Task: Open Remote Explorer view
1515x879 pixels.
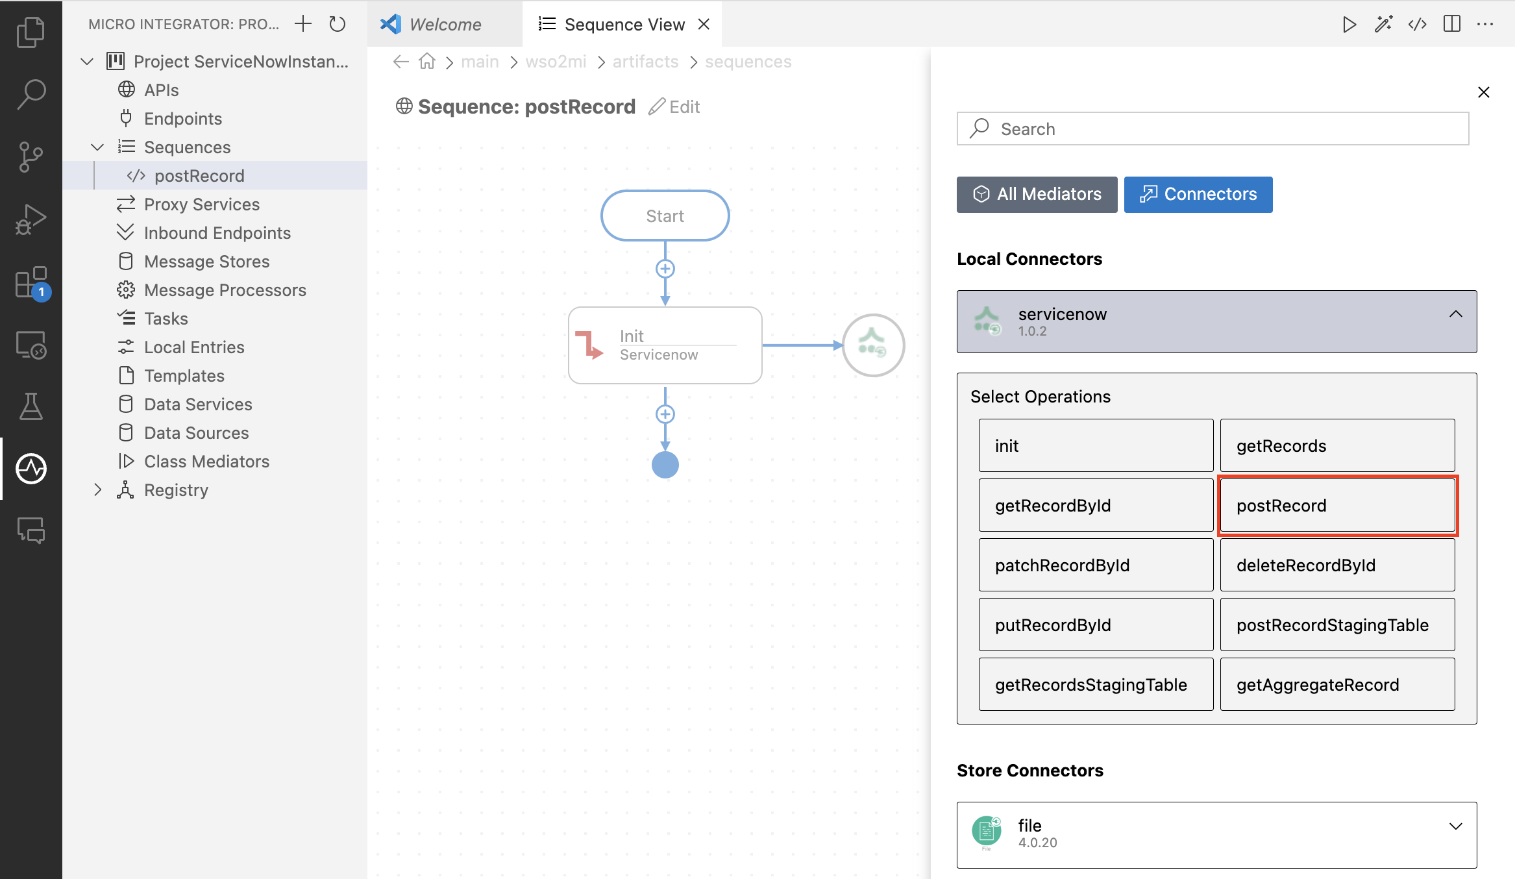Action: [x=31, y=345]
